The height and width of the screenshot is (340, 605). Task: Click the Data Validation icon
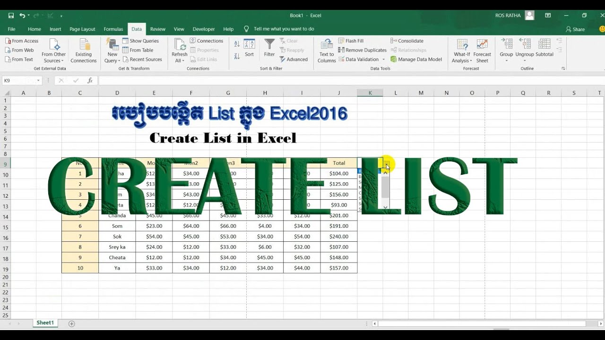[x=341, y=59]
